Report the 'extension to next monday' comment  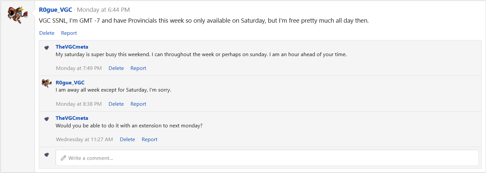[x=149, y=140]
